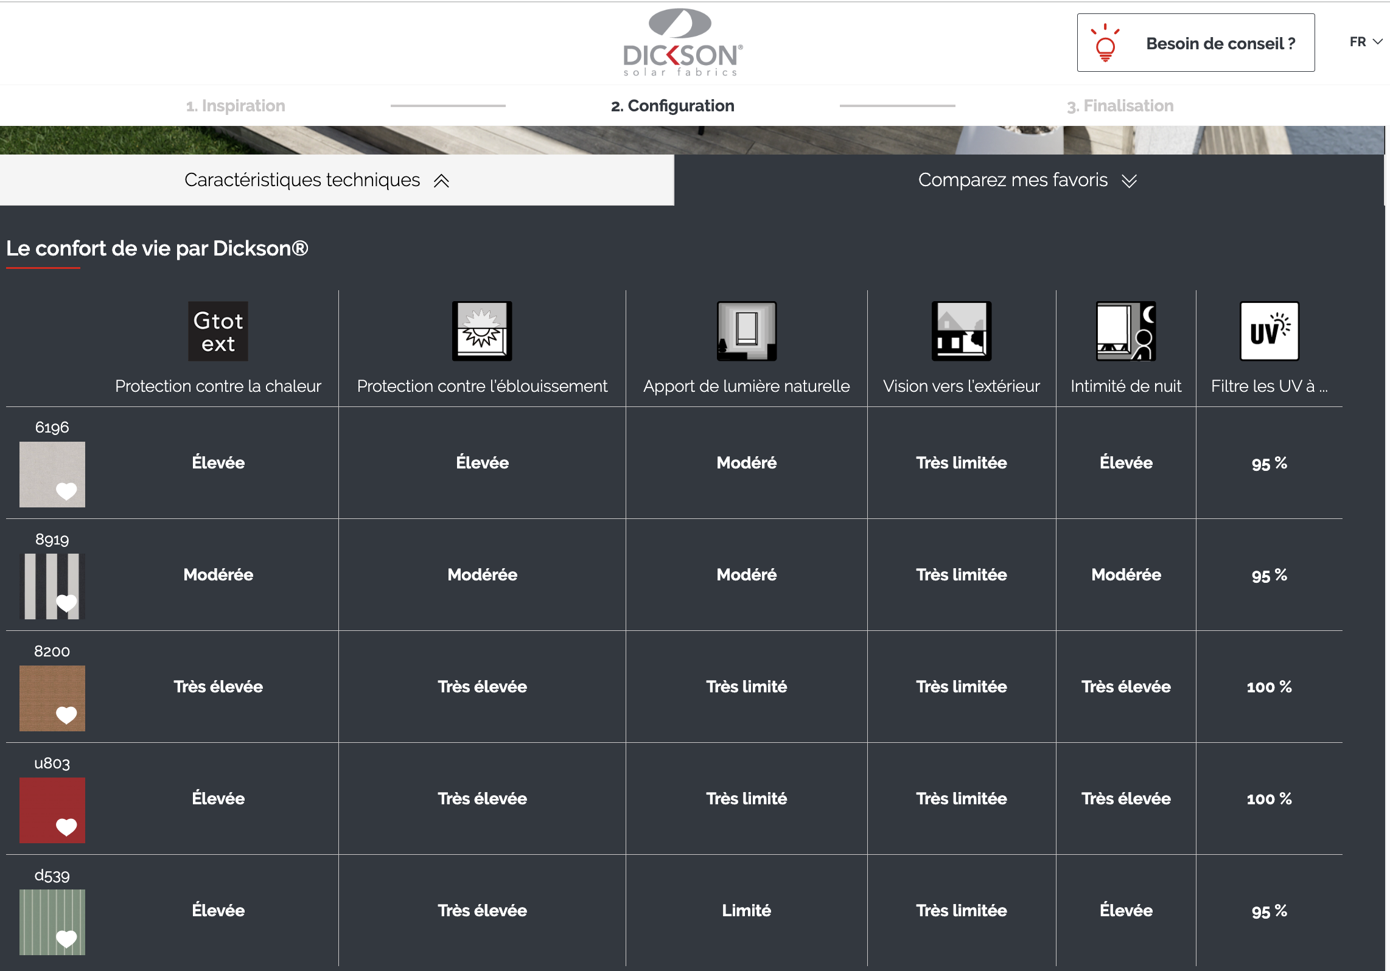Select step 2. Configuration label

tap(672, 106)
